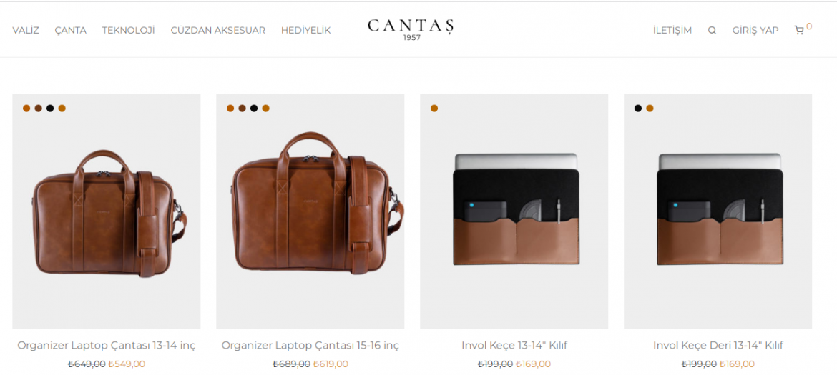
Task: Open the ÇANTA menu
Action: pyautogui.click(x=70, y=31)
